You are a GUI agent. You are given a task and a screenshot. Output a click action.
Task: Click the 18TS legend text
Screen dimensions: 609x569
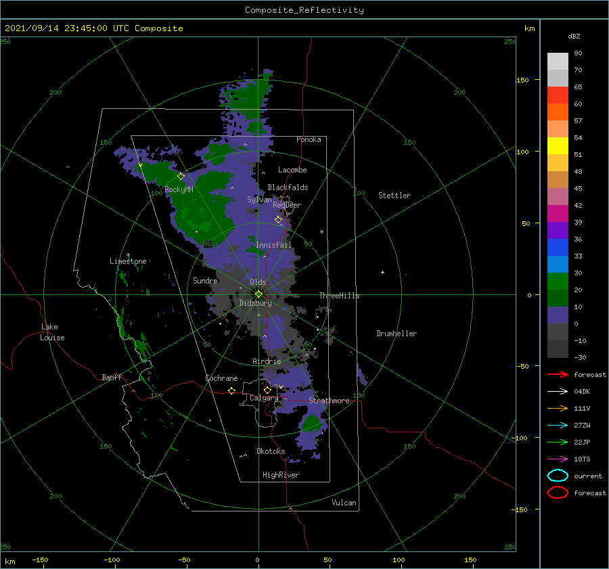pyautogui.click(x=582, y=459)
